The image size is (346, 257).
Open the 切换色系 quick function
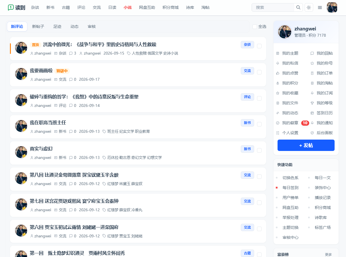(290, 178)
